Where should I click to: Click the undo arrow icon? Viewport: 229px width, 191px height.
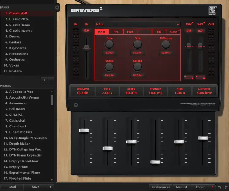[220, 187]
